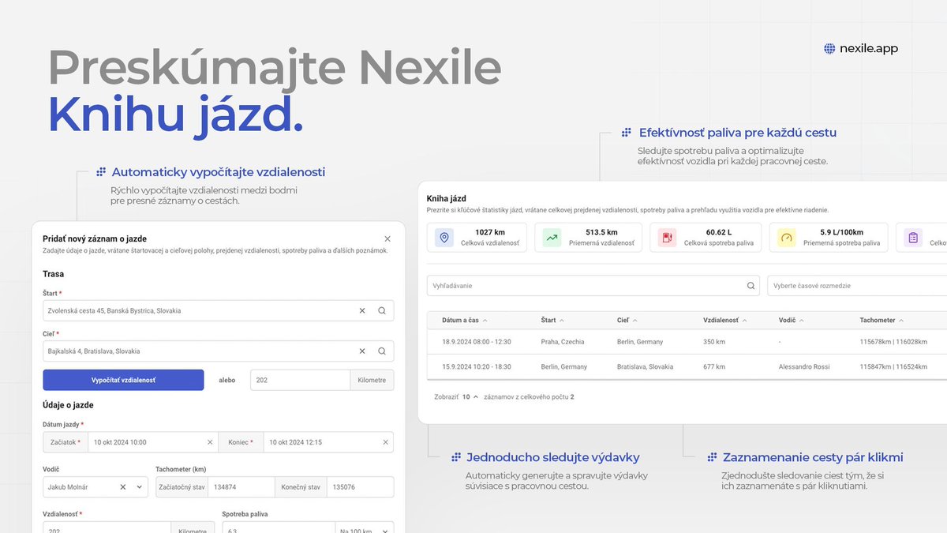
Task: Sort table by Cieľ column
Action: pyautogui.click(x=627, y=320)
